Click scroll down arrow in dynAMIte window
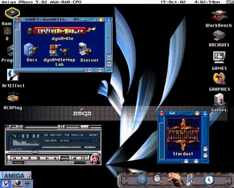Viewport: 234px width, 188px height. coord(109,64)
